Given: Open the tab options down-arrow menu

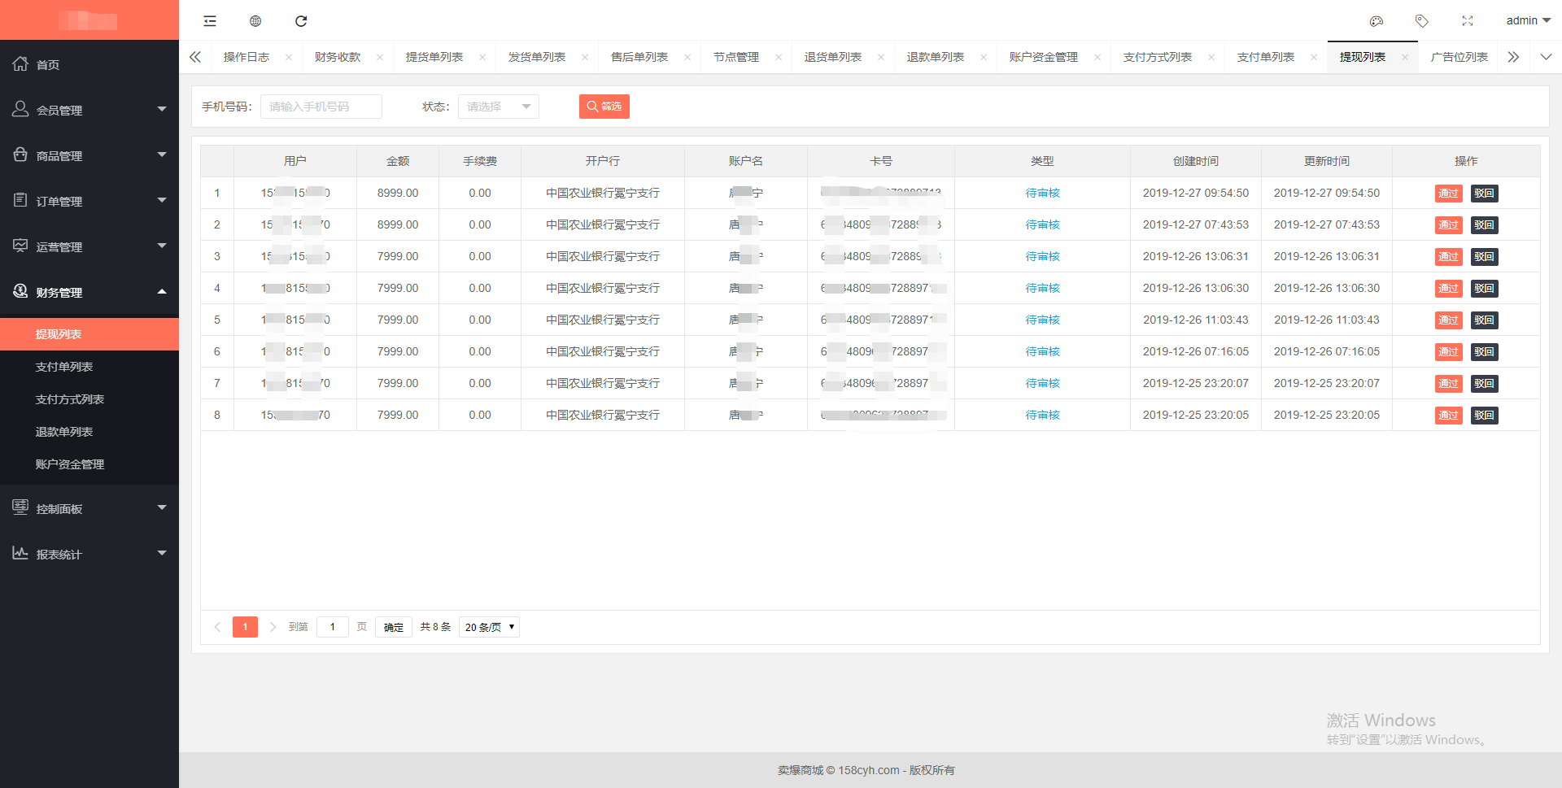Looking at the screenshot, I should [1546, 57].
